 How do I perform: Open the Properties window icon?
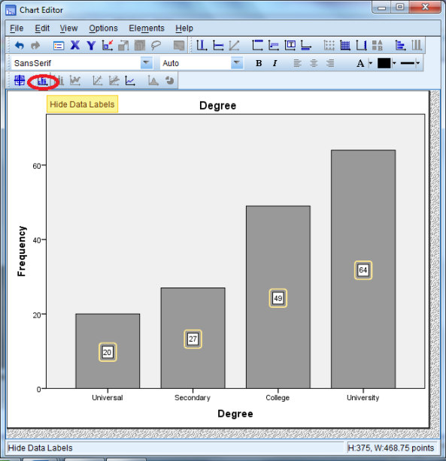(59, 46)
